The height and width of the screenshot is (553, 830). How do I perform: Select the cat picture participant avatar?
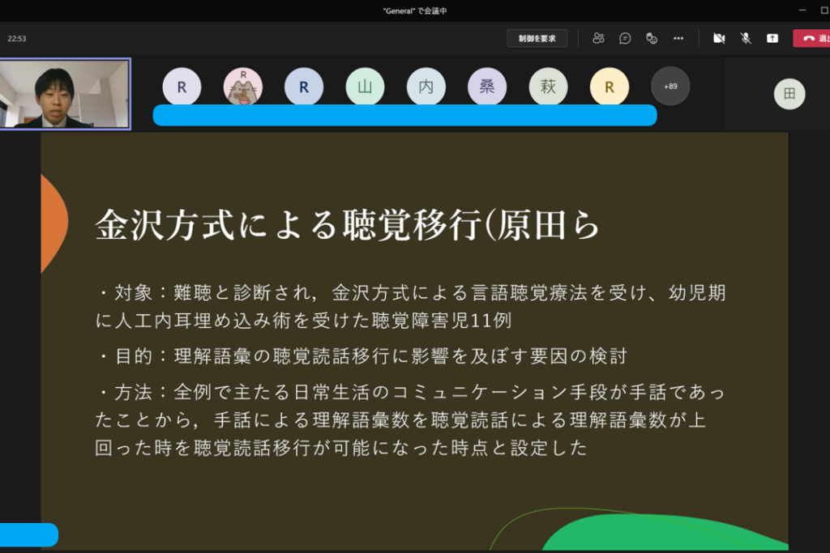click(x=243, y=87)
